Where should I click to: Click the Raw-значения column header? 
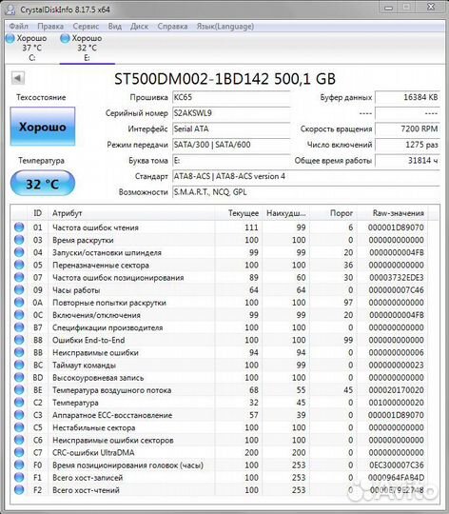tap(393, 213)
